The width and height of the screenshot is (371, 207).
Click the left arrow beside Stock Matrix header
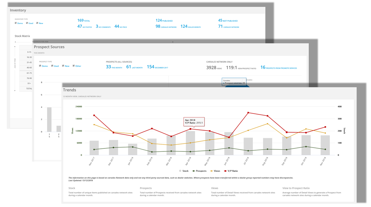[15, 42]
